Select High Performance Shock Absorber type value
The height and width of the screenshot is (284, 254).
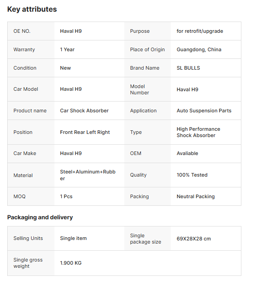click(198, 132)
